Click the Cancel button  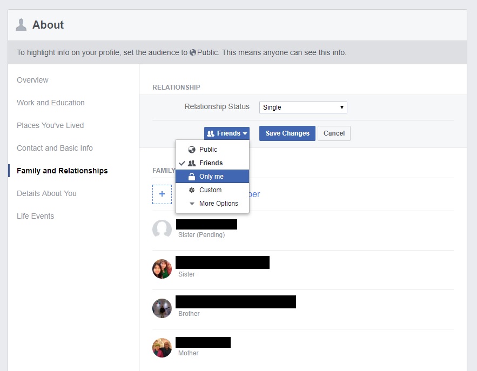(334, 133)
